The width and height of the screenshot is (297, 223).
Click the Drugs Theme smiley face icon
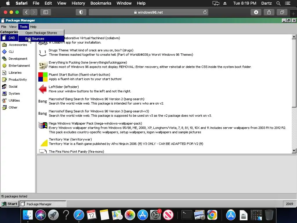(x=43, y=53)
